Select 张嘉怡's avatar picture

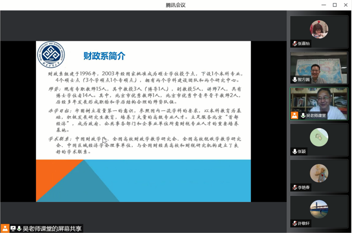click(x=319, y=29)
